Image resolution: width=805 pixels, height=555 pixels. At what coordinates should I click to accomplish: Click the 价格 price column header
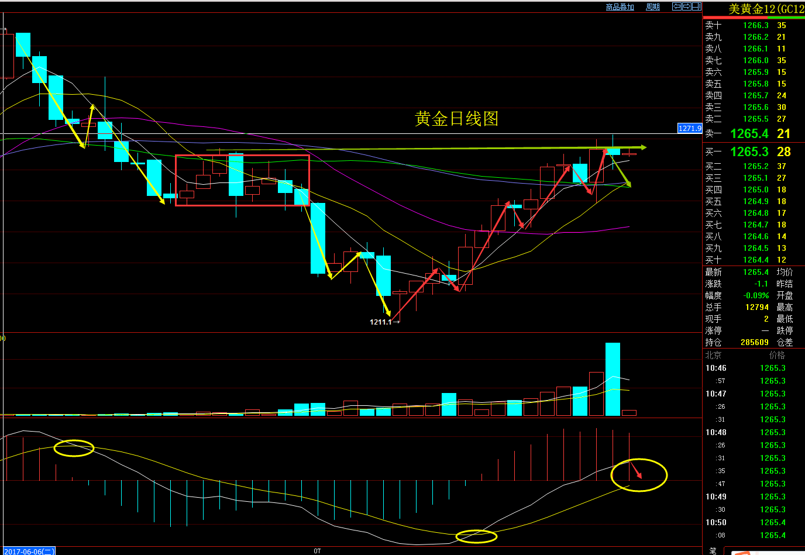point(777,355)
